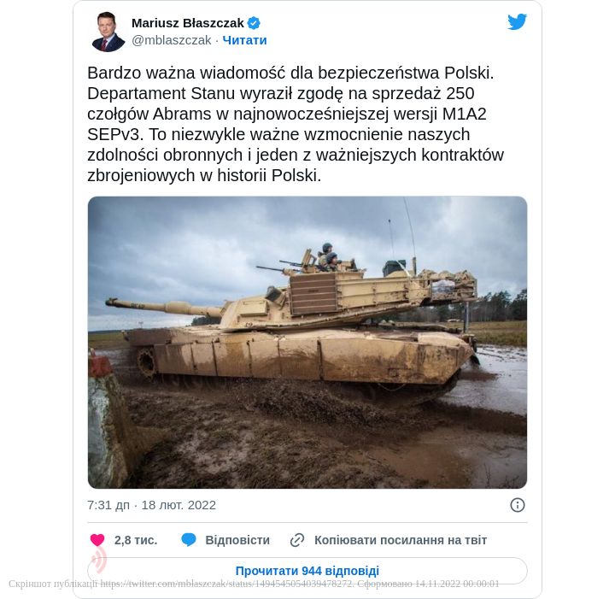Click the Mariusz Błaszczak display name

(x=187, y=23)
